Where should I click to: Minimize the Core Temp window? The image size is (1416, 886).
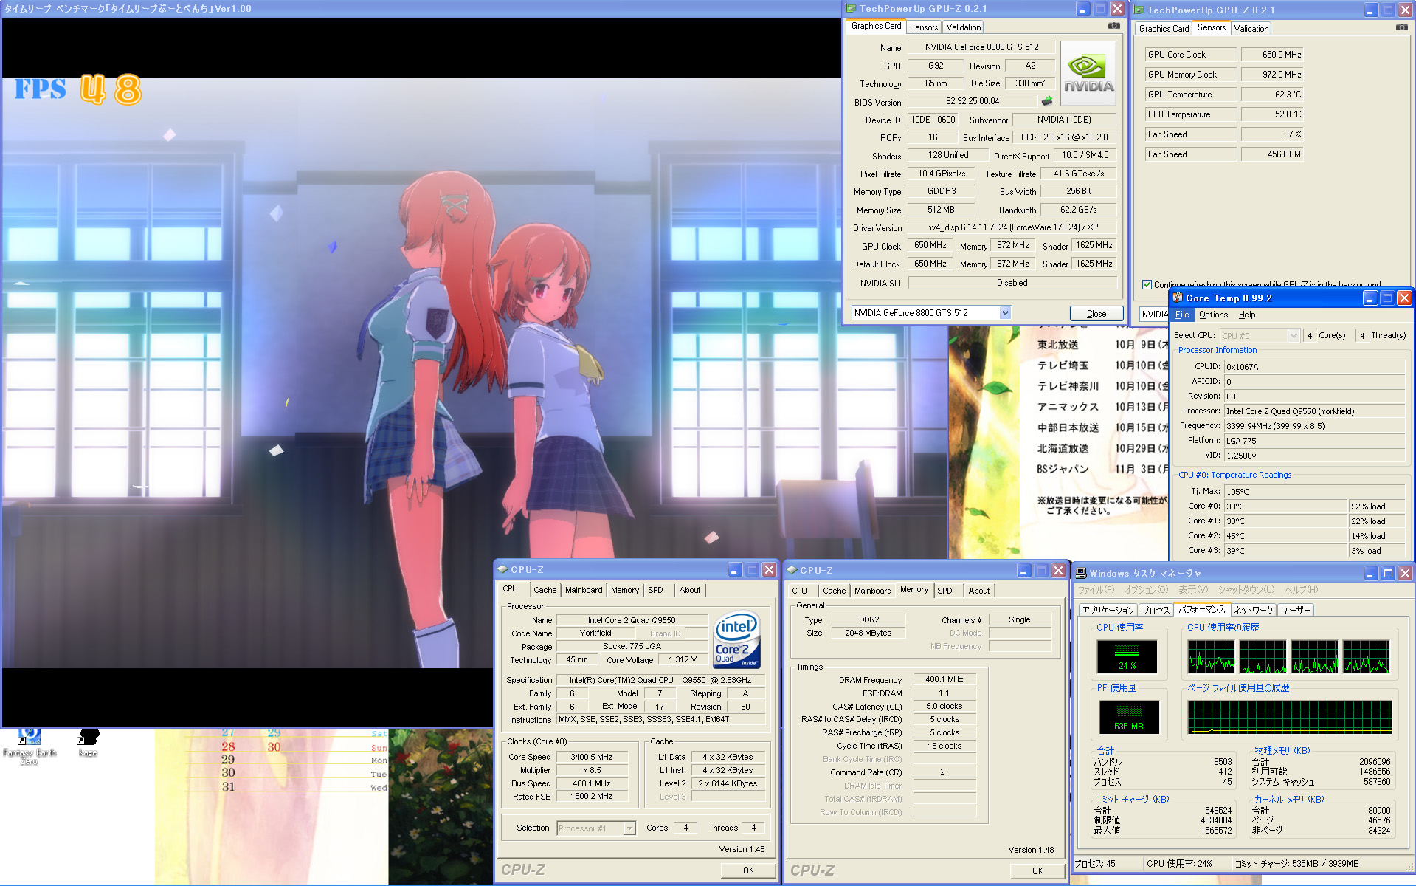[x=1370, y=298]
